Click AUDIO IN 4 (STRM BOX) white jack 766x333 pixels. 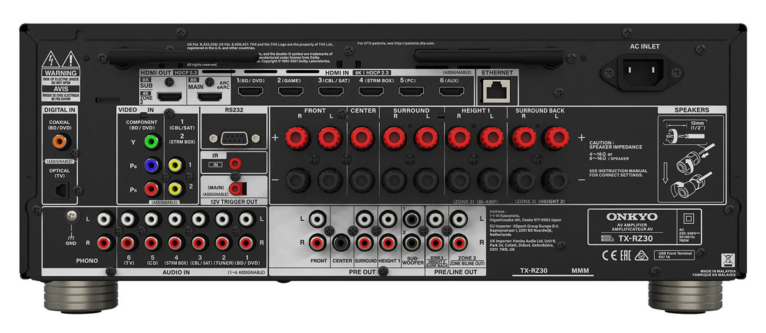pos(175,219)
